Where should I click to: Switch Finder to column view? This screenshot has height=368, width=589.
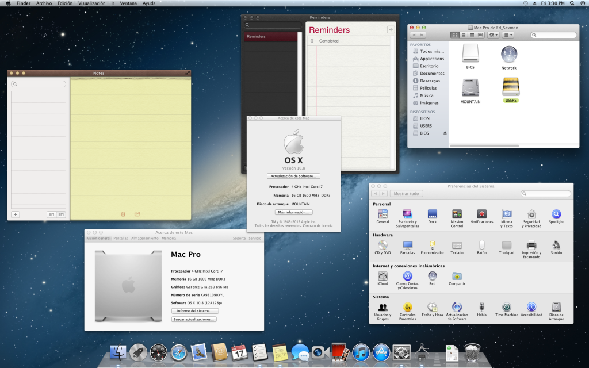tap(472, 35)
